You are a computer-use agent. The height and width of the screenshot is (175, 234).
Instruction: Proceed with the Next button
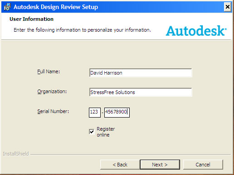(x=160, y=165)
